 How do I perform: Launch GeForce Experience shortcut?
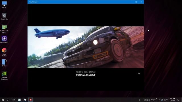point(4,75)
